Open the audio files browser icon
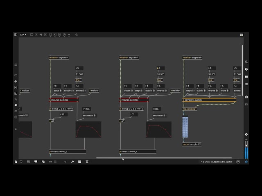Viewport: 262px width, 196px height. click(x=16, y=81)
